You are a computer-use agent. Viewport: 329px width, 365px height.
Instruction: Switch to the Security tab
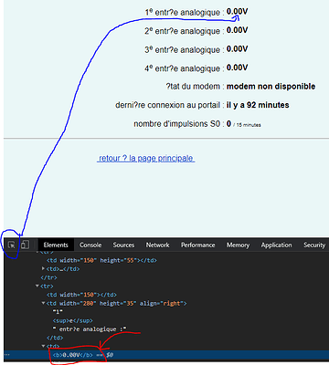click(x=314, y=245)
